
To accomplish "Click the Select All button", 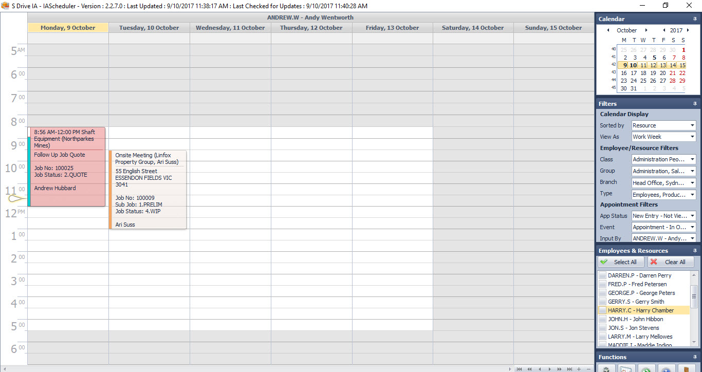I will click(x=621, y=262).
